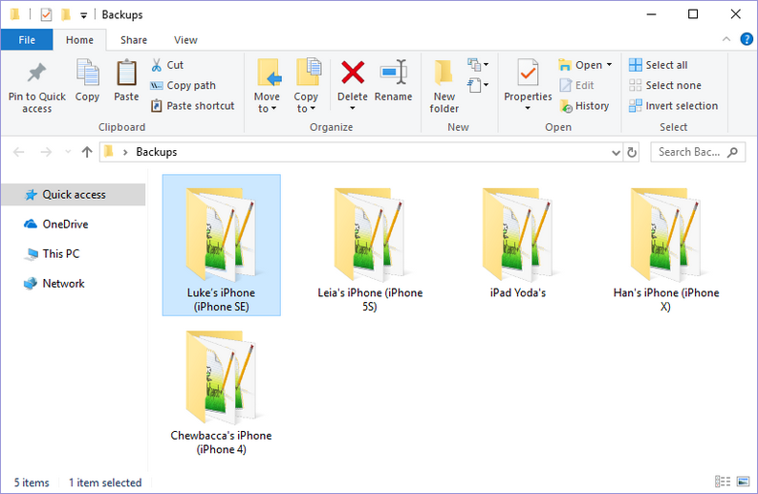Image resolution: width=758 pixels, height=494 pixels.
Task: Click the Search Backups field
Action: pos(698,152)
